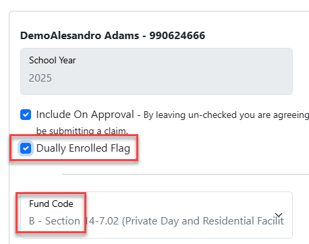
Task: Click the white checkmark in Dually Enrolled Flag
Action: pos(26,148)
